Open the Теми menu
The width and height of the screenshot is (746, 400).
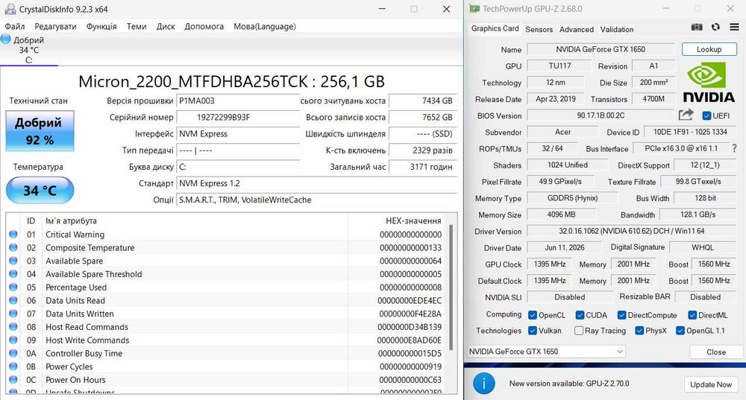point(137,27)
